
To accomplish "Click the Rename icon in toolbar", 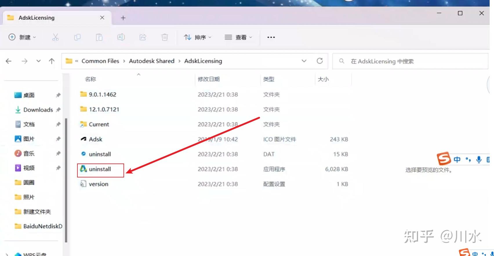I will point(121,37).
